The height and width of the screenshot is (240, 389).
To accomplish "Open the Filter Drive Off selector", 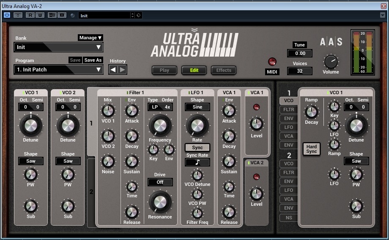I will 160,182.
